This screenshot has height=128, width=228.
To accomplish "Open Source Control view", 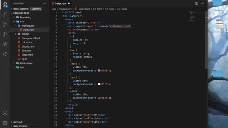I will 5,25.
